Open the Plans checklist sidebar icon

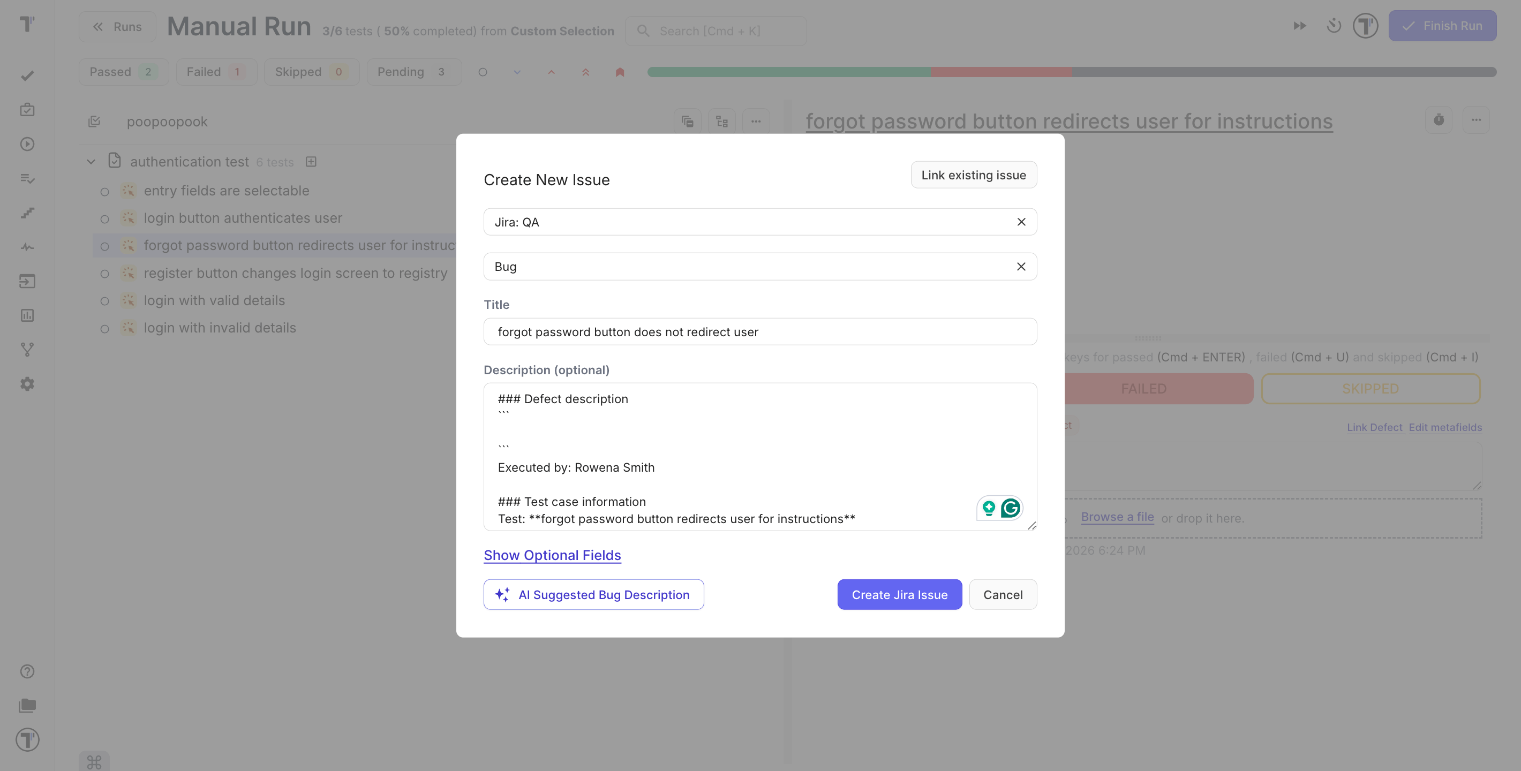point(27,178)
